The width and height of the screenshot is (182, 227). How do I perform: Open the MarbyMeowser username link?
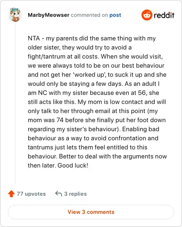coord(49,15)
